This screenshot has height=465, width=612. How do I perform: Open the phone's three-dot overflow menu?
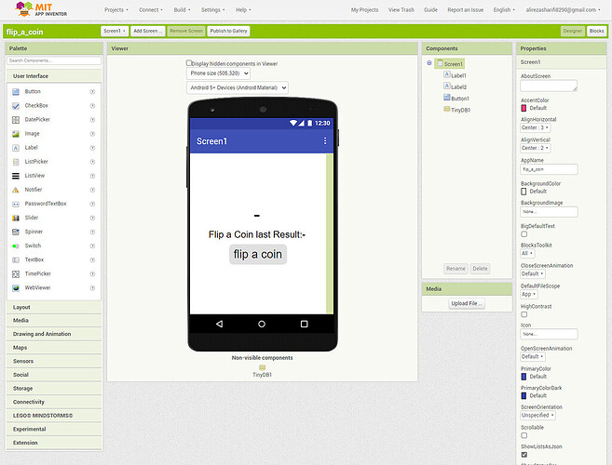[x=325, y=140]
